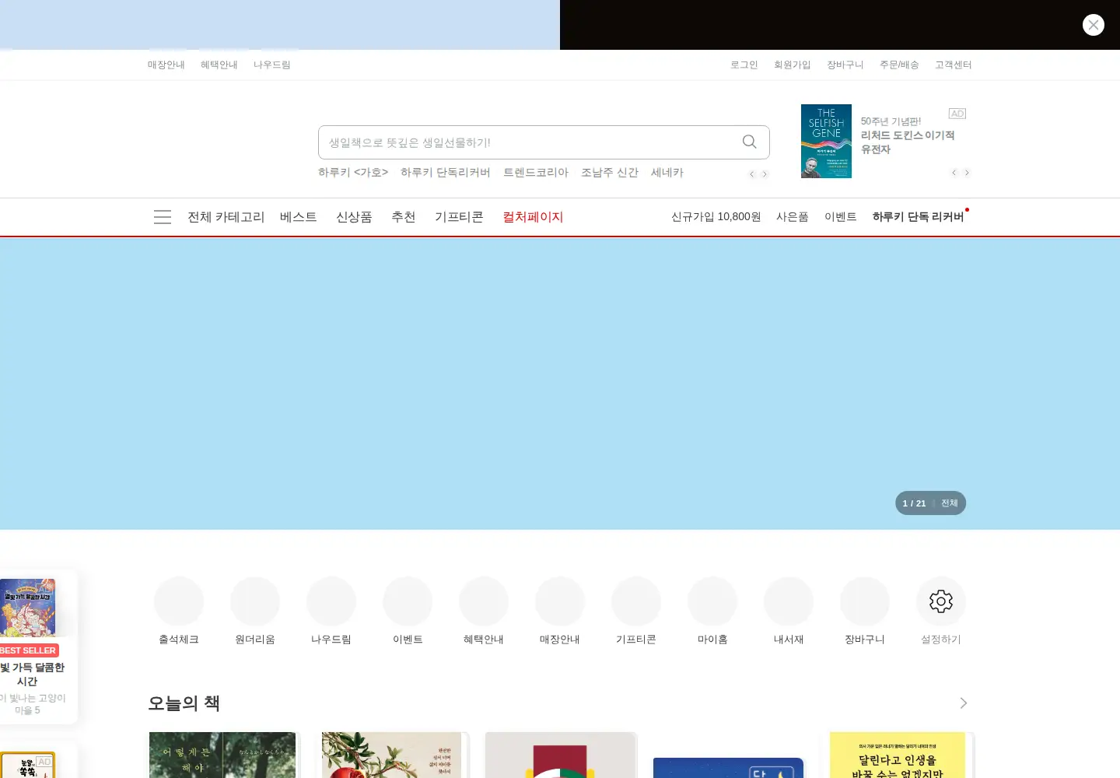The height and width of the screenshot is (778, 1120).
Task: Open the 장바구니 round shortcut icon
Action: 865,601
